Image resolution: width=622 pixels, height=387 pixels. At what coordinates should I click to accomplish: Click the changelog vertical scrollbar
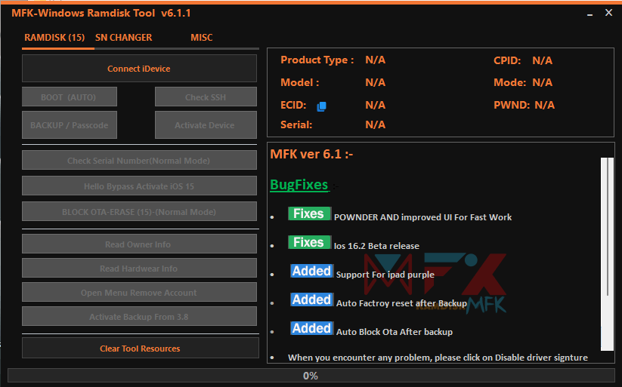[607, 254]
